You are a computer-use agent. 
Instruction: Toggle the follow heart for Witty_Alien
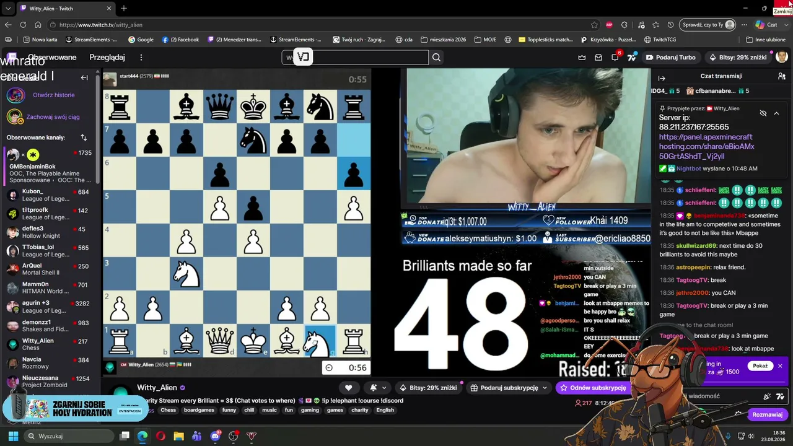(x=349, y=388)
